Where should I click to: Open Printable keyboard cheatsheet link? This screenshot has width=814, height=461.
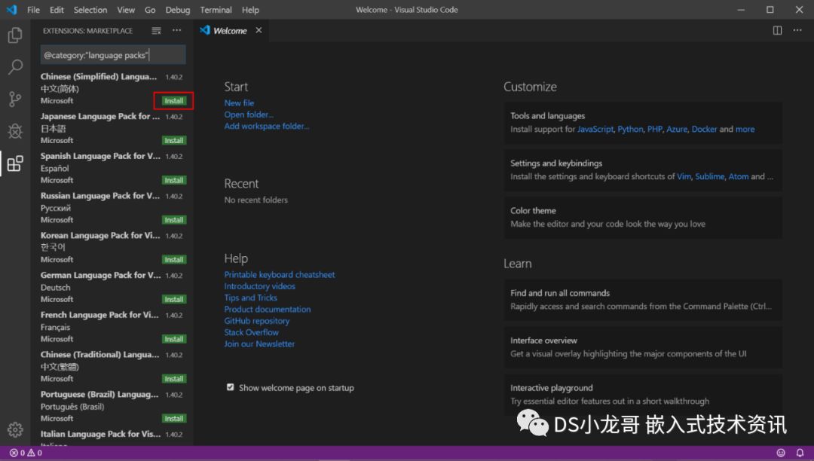(x=280, y=275)
